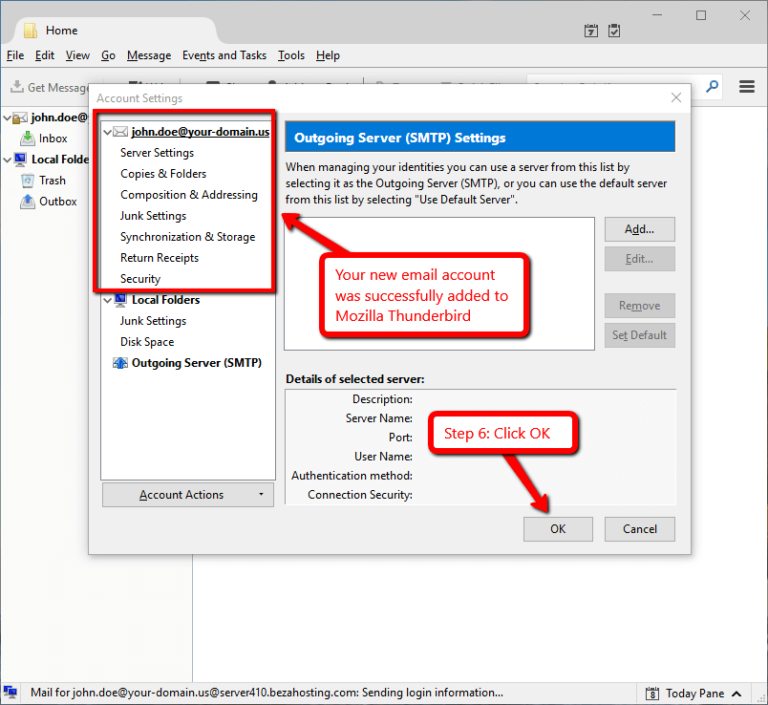Click the search magnifier icon
Image resolution: width=768 pixels, height=705 pixels.
point(713,87)
